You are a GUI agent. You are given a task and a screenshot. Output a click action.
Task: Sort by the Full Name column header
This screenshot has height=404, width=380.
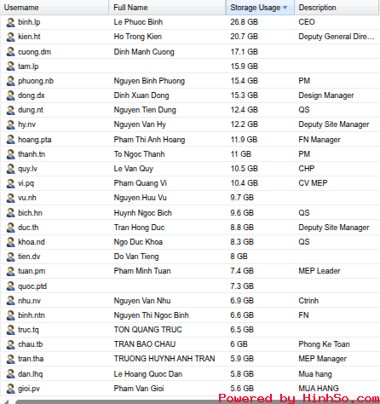[167, 8]
